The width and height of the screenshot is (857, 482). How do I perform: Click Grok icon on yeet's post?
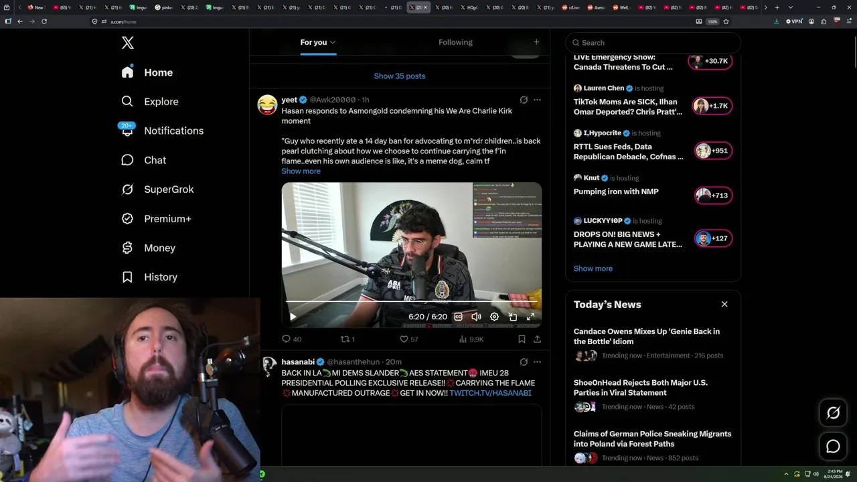click(x=524, y=100)
